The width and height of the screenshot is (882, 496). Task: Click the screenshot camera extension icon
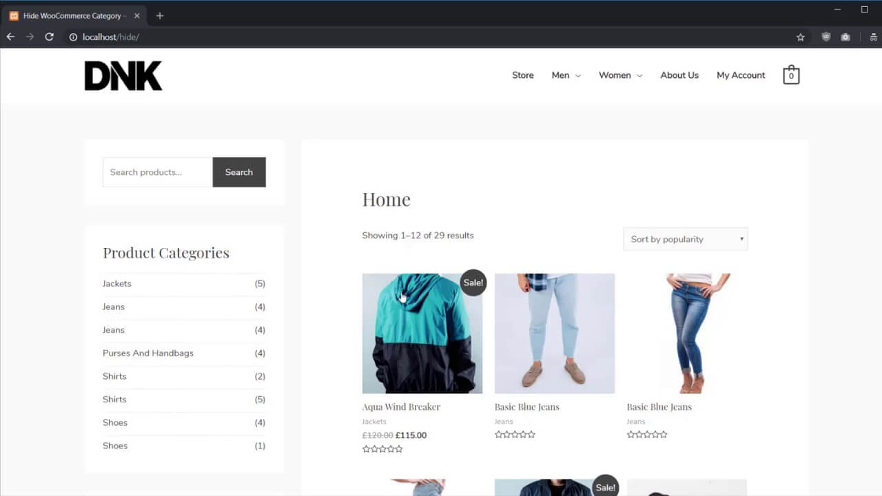(845, 37)
